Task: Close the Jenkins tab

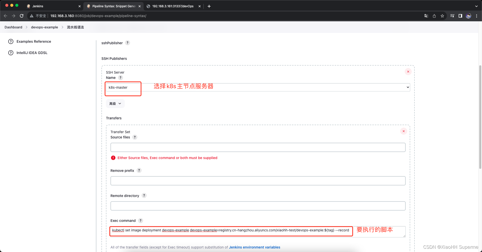Action: tap(80, 6)
